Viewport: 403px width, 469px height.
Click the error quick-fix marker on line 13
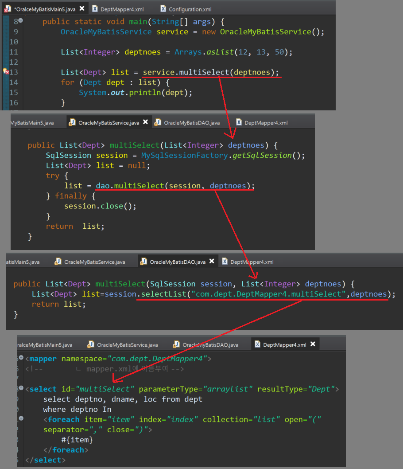tap(6, 71)
